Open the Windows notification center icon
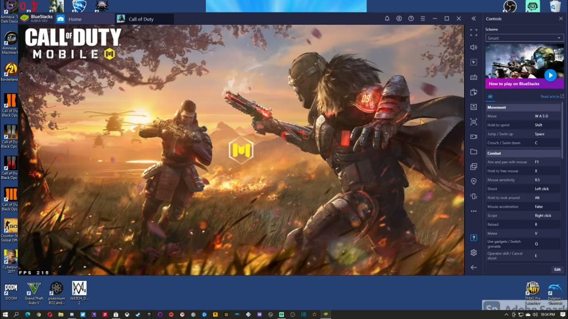Screen dimensions: 568x319 (x=563, y=315)
